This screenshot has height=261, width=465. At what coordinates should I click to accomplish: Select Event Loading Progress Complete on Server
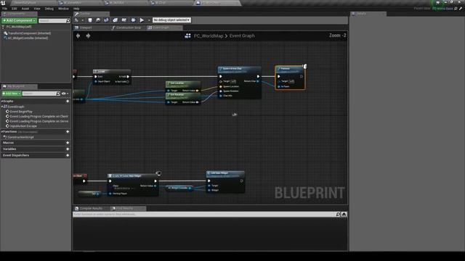tap(39, 121)
